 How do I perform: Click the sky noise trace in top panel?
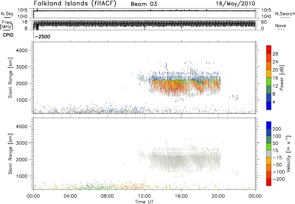tap(144, 11)
